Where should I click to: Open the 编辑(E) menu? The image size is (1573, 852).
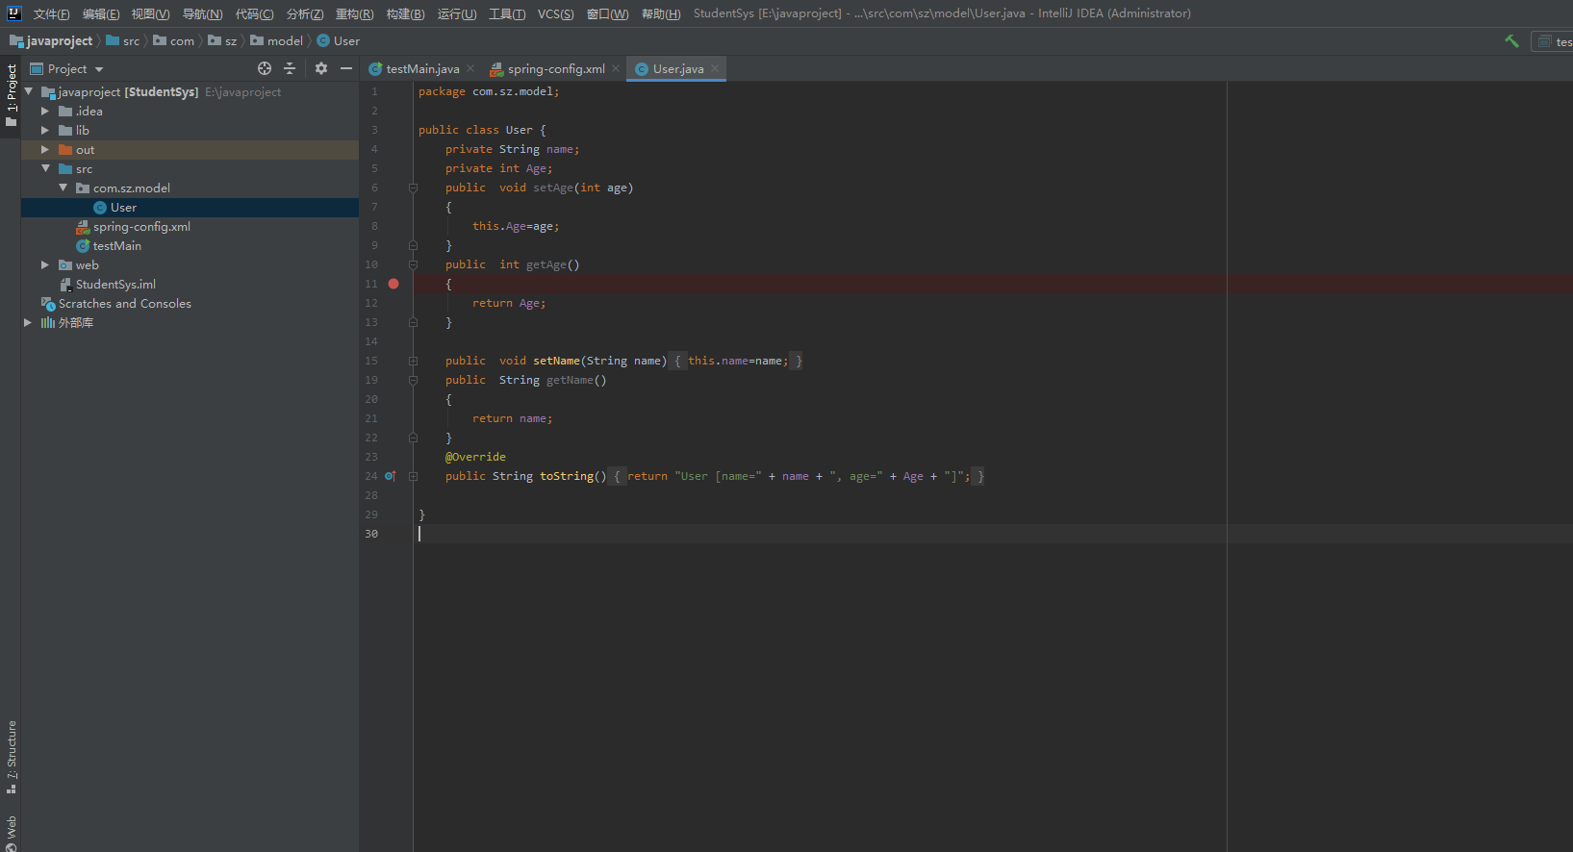(x=101, y=13)
